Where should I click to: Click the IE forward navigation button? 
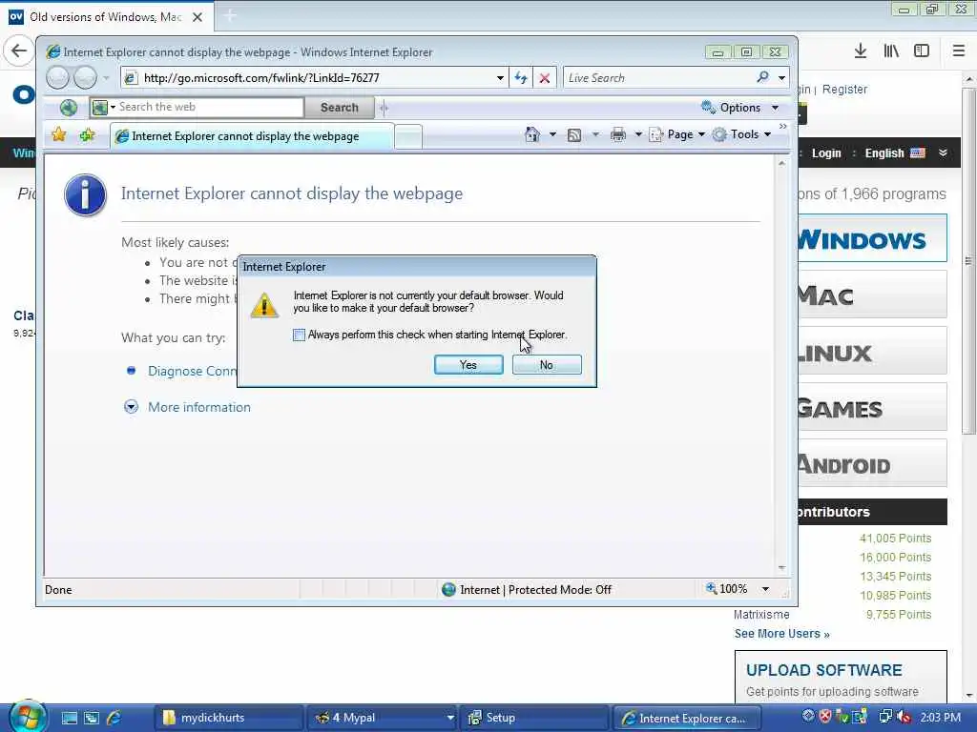pos(85,78)
